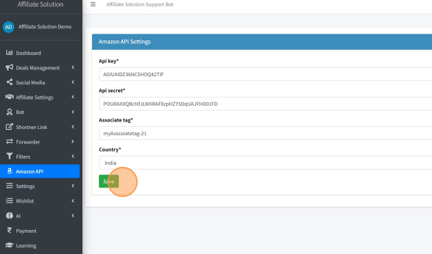The image size is (432, 254).
Task: Click the Affiliate Settings handshake icon
Action: (x=10, y=97)
